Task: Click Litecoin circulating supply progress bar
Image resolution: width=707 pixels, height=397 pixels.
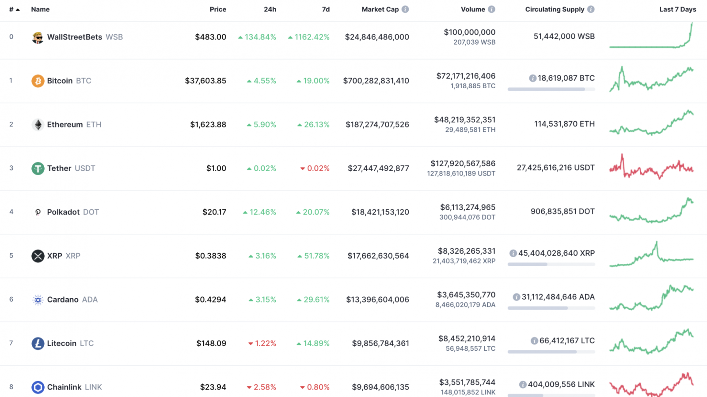Action: 551,352
